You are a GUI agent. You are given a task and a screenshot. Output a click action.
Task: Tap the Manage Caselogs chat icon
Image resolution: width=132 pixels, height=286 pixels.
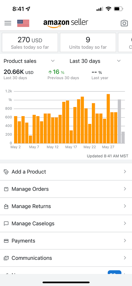[x=6, y=224]
